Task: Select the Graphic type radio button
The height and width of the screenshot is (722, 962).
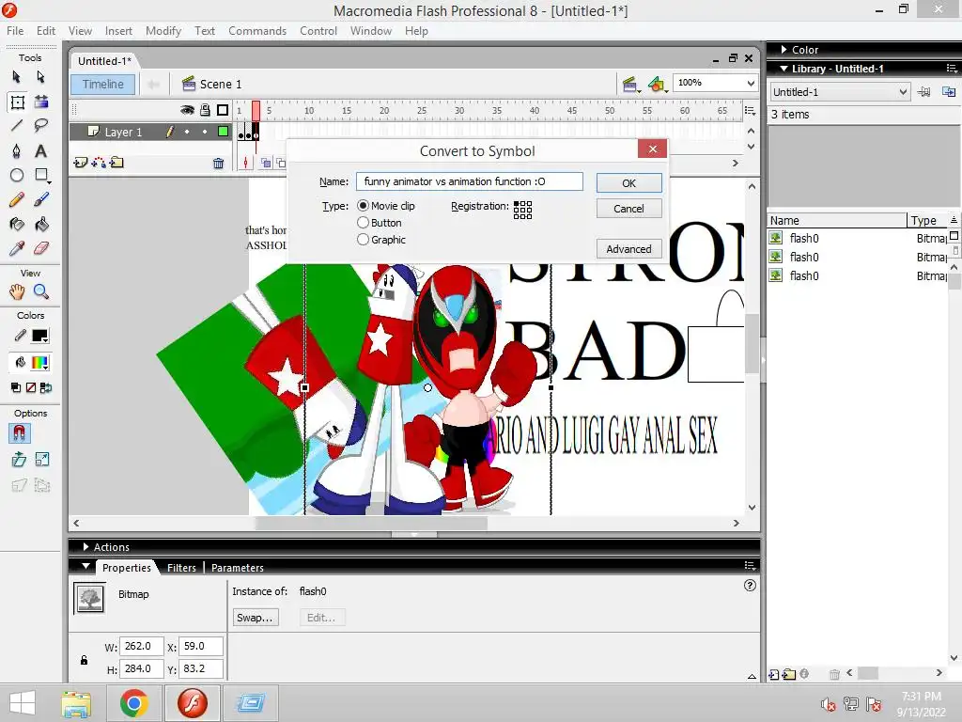Action: coord(364,240)
